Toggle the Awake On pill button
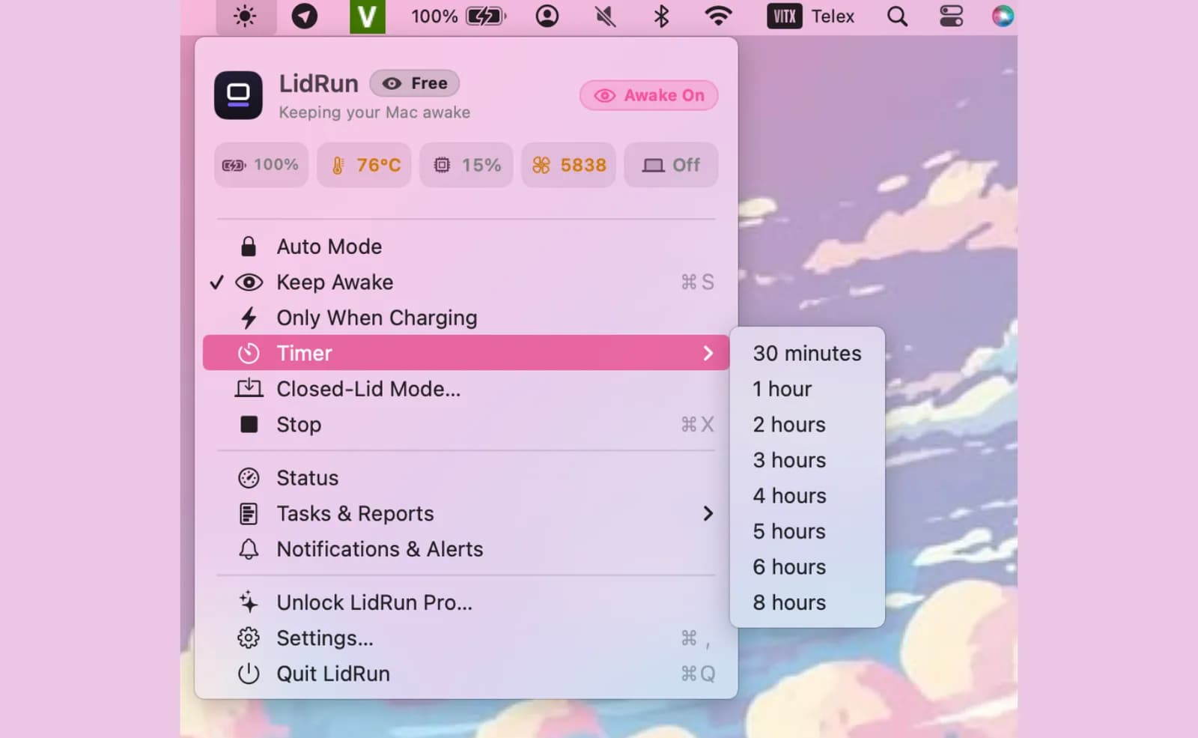Viewport: 1198px width, 738px height. tap(648, 95)
